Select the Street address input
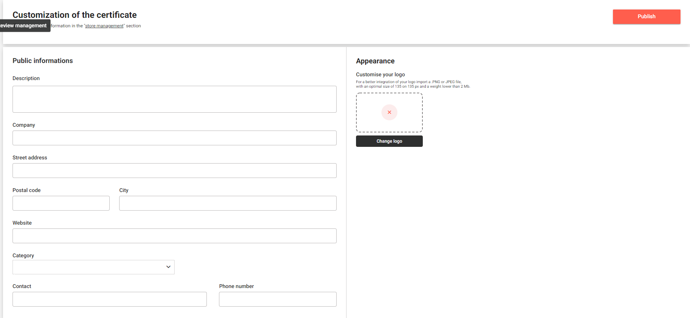Viewport: 690px width, 318px height. pos(175,171)
